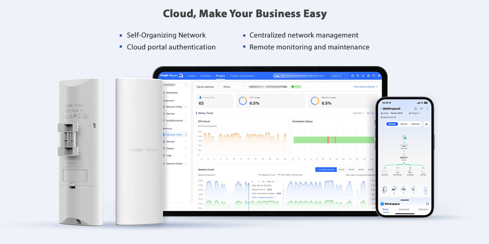Open the Home tab in top navigation
489x244 pixels.
192,76
